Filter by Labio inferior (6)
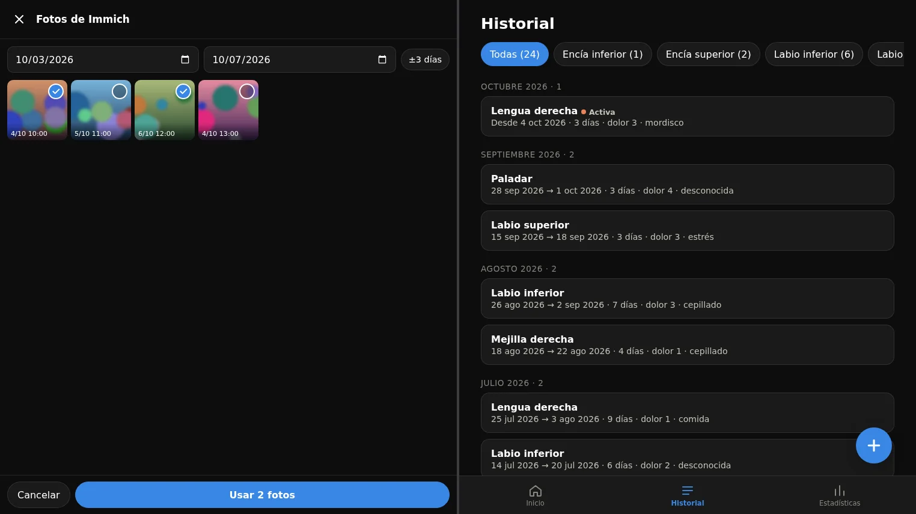Screen dimensions: 916x514 click(x=814, y=54)
